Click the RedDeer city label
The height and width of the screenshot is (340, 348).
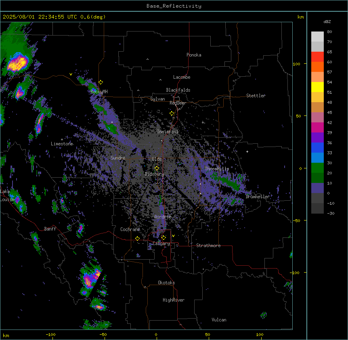coord(178,103)
